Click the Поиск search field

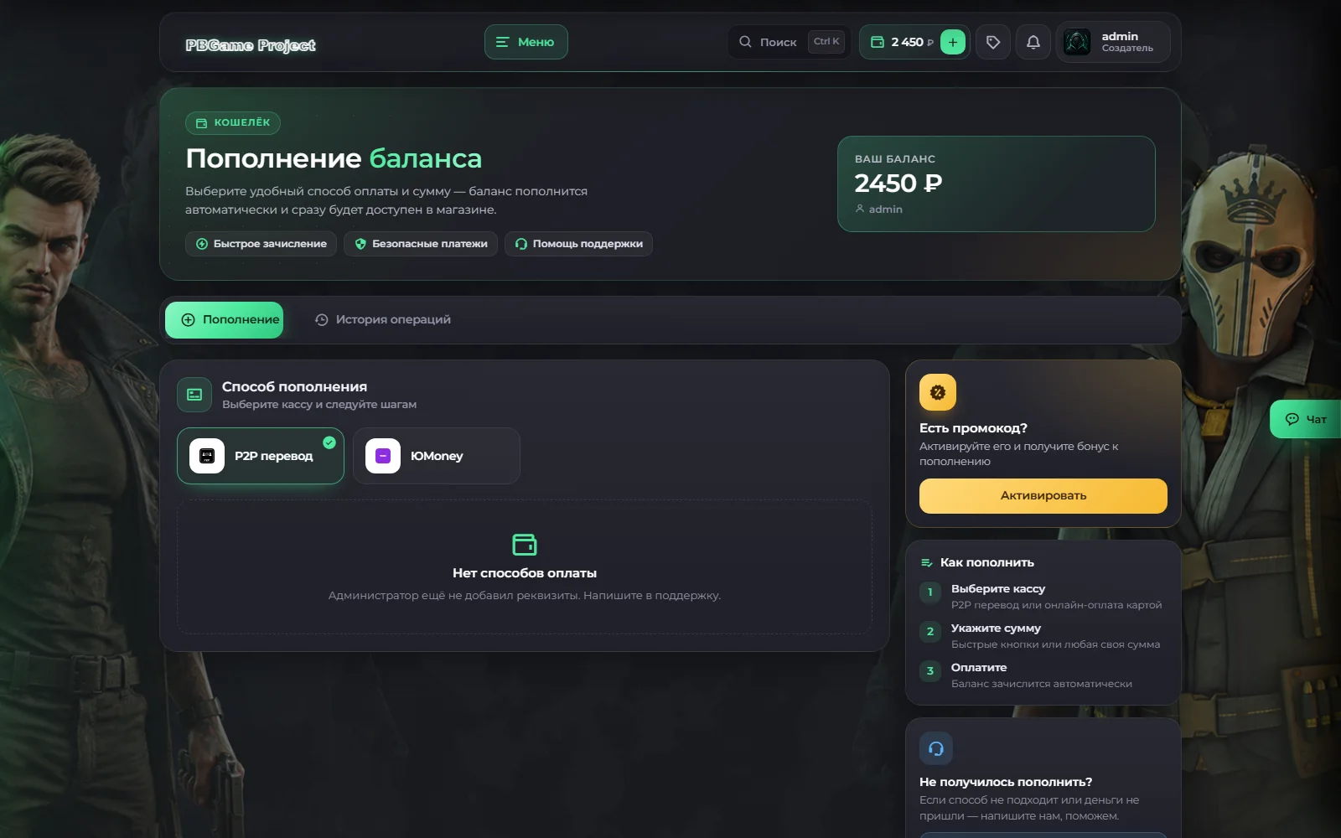click(789, 42)
